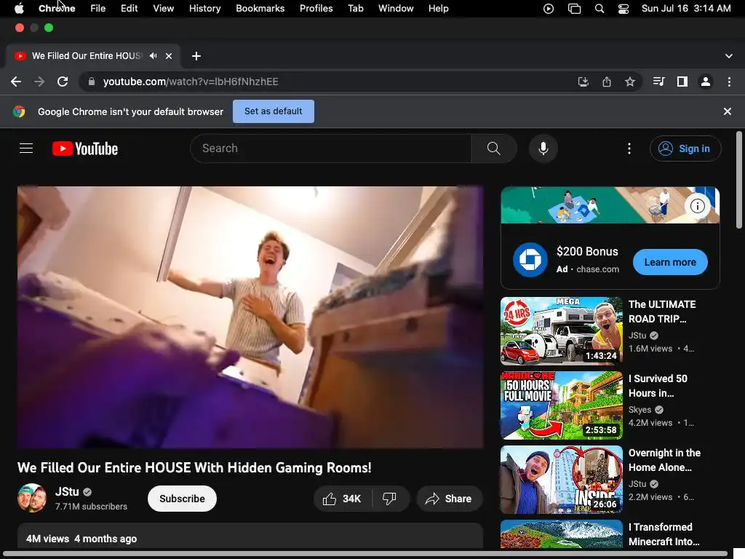Open macOS Spotlight search
The width and height of the screenshot is (745, 559).
pyautogui.click(x=599, y=9)
